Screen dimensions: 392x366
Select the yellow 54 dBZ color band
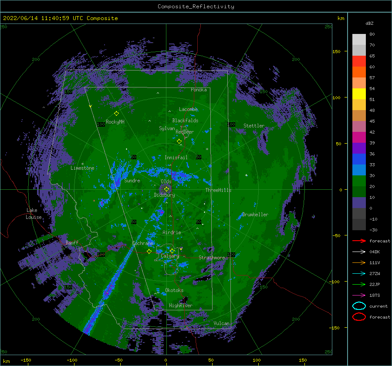(x=359, y=94)
